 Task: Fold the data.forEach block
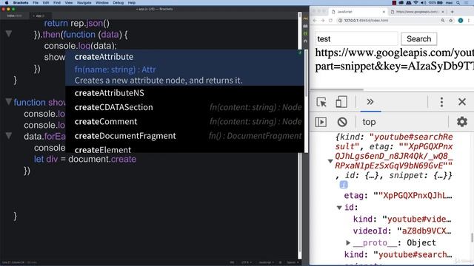pyautogui.click(x=9, y=136)
